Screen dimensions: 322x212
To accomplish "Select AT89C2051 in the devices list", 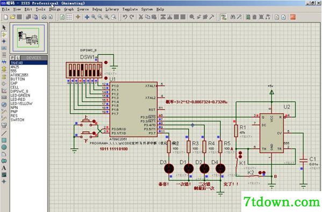I will click(x=28, y=75).
